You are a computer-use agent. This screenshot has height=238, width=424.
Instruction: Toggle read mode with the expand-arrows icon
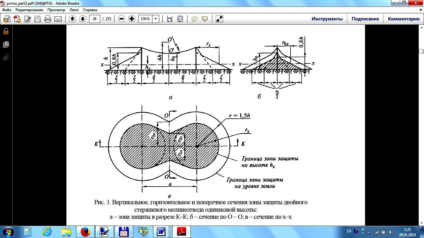[219, 19]
